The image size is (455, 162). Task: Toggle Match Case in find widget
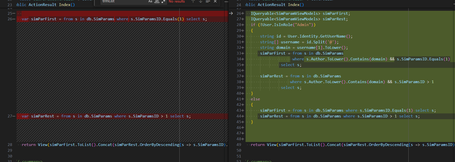coord(150,2)
